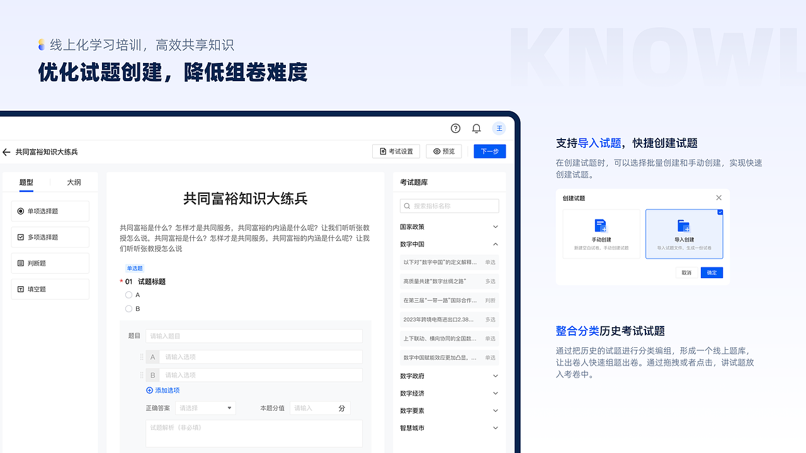Screen dimensions: 806x453
Task: Open the 正确答案 dropdown
Action: pyautogui.click(x=205, y=408)
